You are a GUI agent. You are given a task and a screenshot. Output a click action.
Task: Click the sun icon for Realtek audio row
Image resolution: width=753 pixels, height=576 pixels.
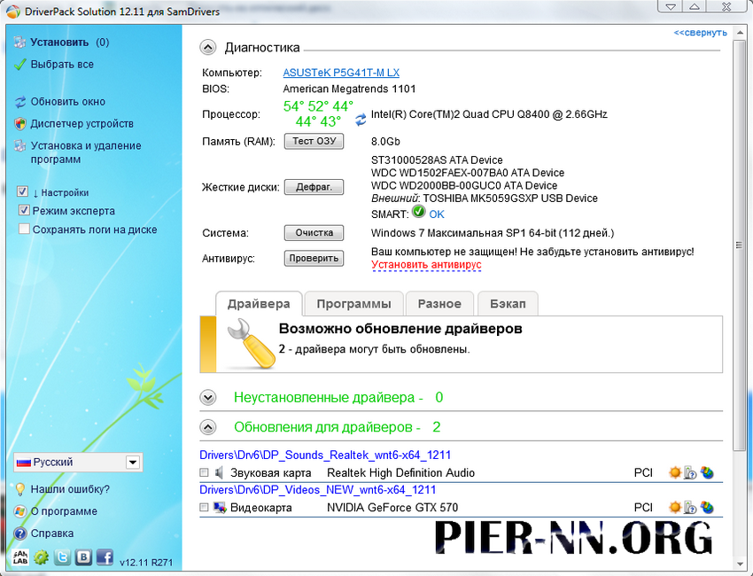click(675, 472)
